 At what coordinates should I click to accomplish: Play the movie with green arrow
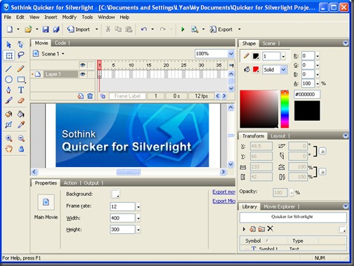point(183,29)
